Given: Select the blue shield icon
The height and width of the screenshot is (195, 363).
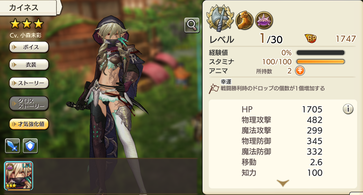Looking at the screenshot, I should pos(30,146).
